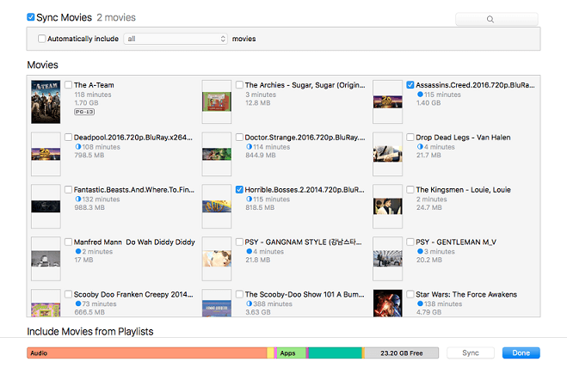Click the PG-13 rating badge under The A-Team
Viewport: 567px width, 368px height.
[x=84, y=112]
